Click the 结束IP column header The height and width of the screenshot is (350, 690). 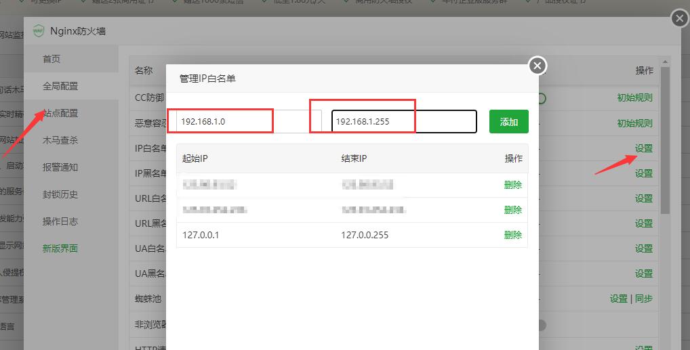pyautogui.click(x=354, y=158)
